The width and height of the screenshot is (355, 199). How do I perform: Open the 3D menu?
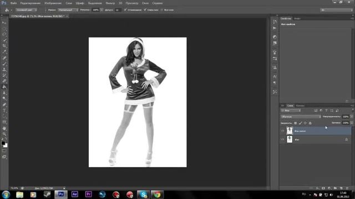[120, 3]
